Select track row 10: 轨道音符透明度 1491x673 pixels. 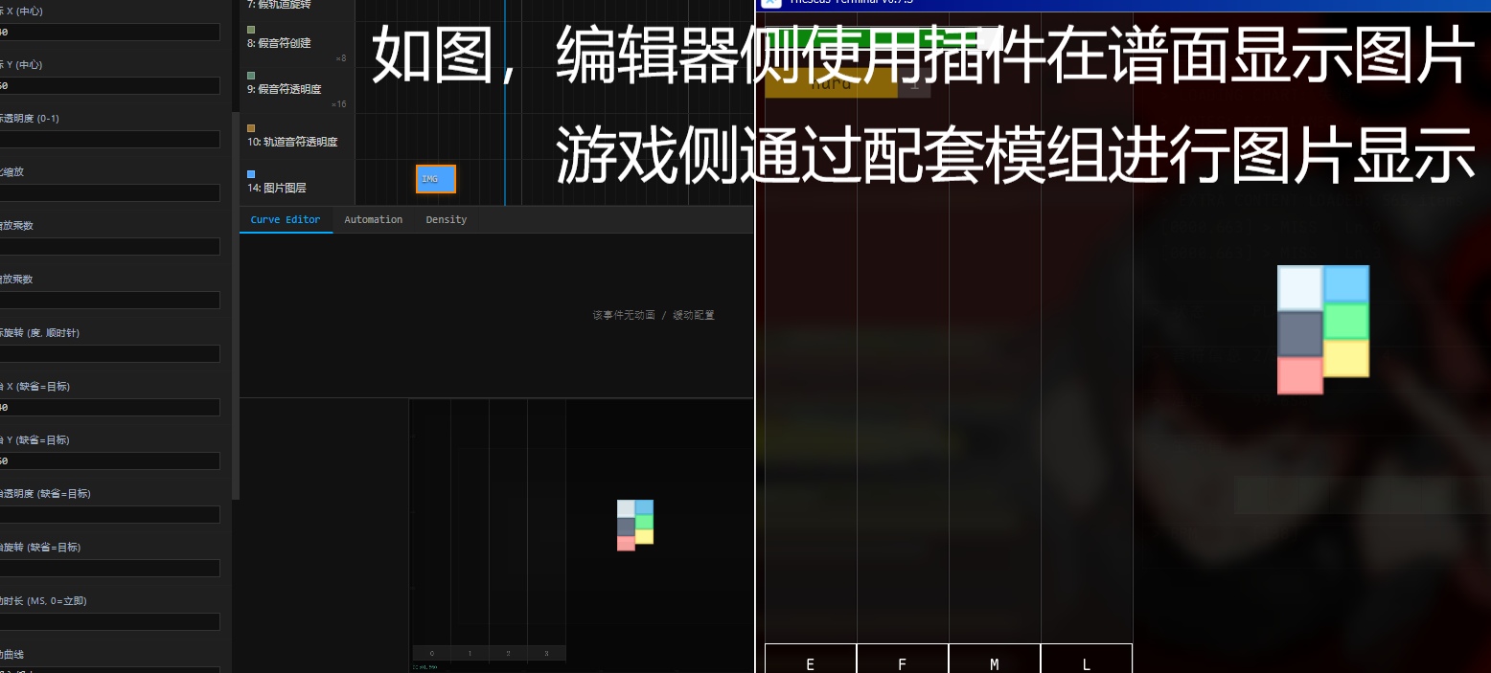(x=297, y=136)
